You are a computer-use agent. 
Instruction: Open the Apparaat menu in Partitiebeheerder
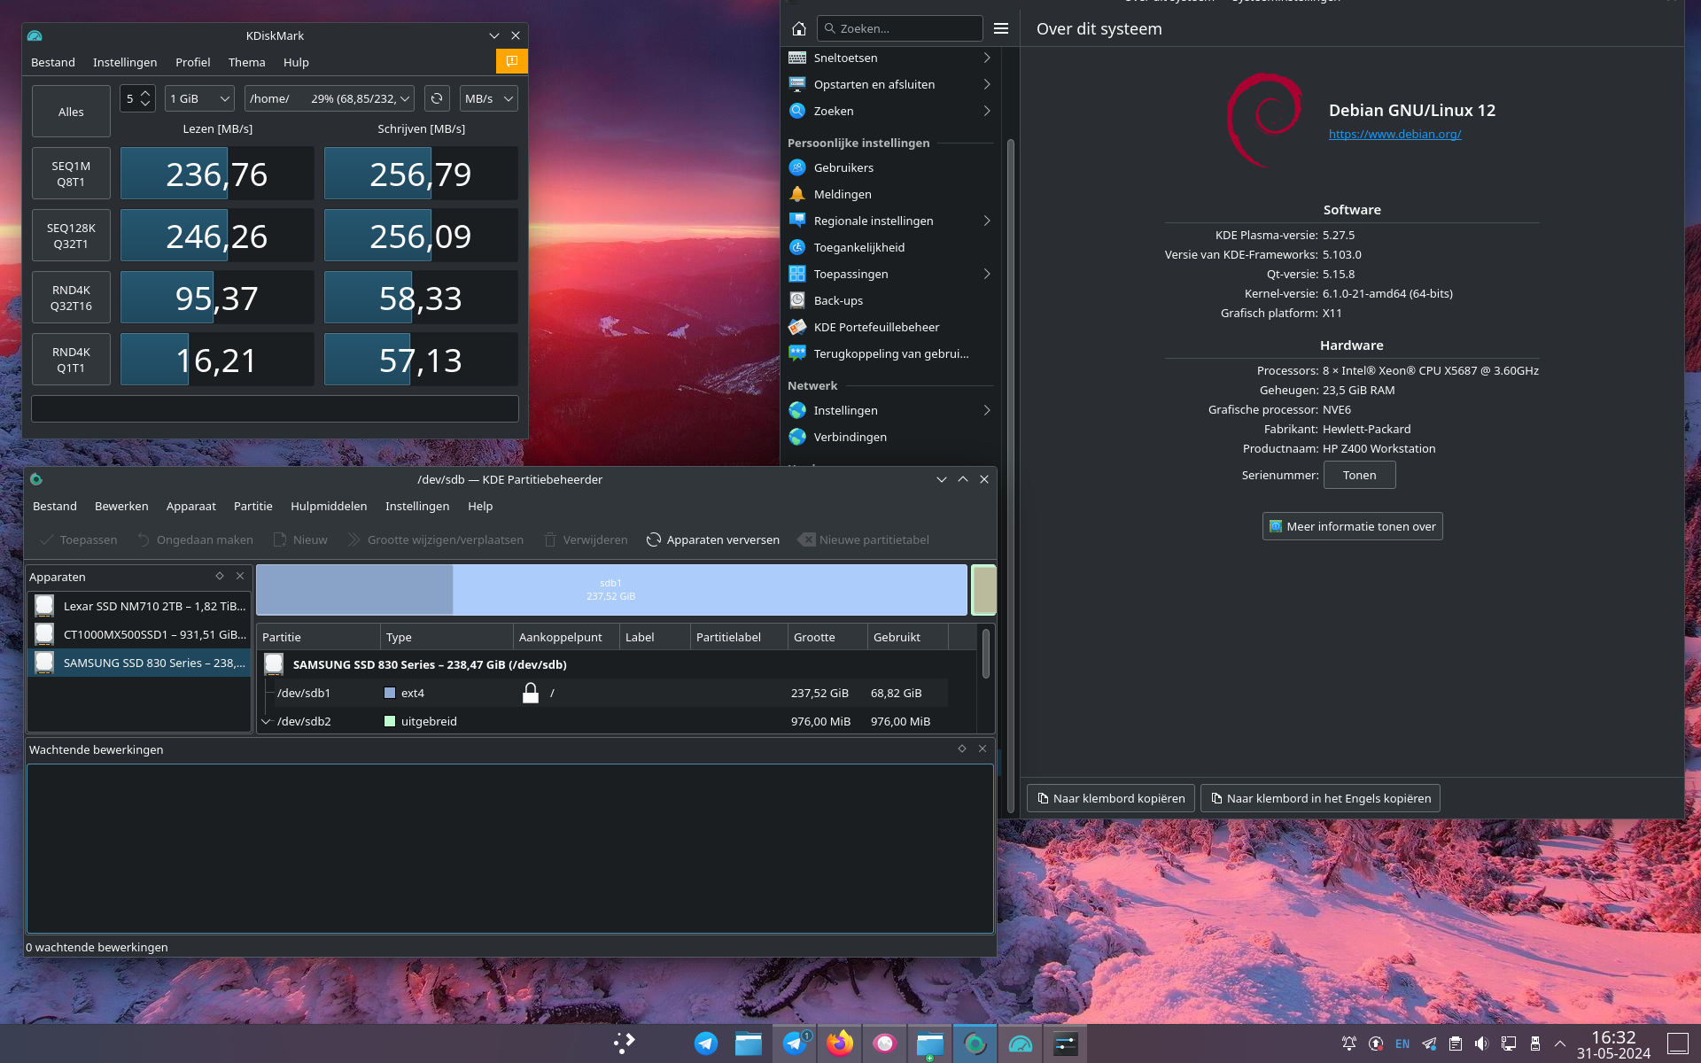coord(190,506)
